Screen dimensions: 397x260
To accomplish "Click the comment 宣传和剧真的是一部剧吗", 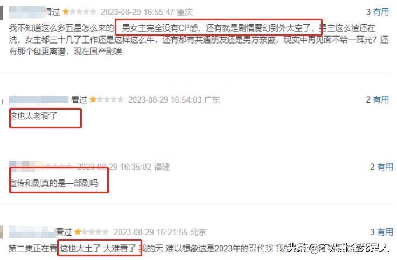I will (54, 183).
